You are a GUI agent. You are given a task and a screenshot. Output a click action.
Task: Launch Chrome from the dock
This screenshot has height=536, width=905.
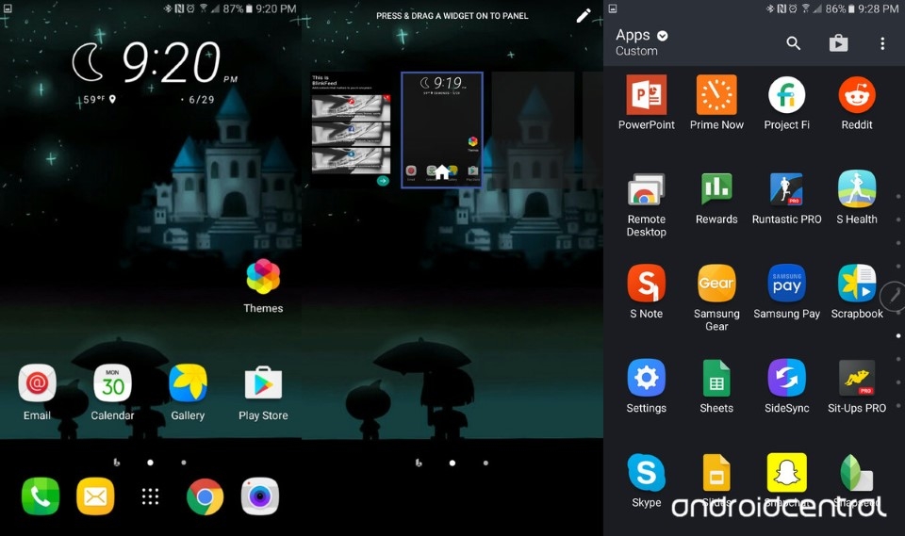coord(205,496)
